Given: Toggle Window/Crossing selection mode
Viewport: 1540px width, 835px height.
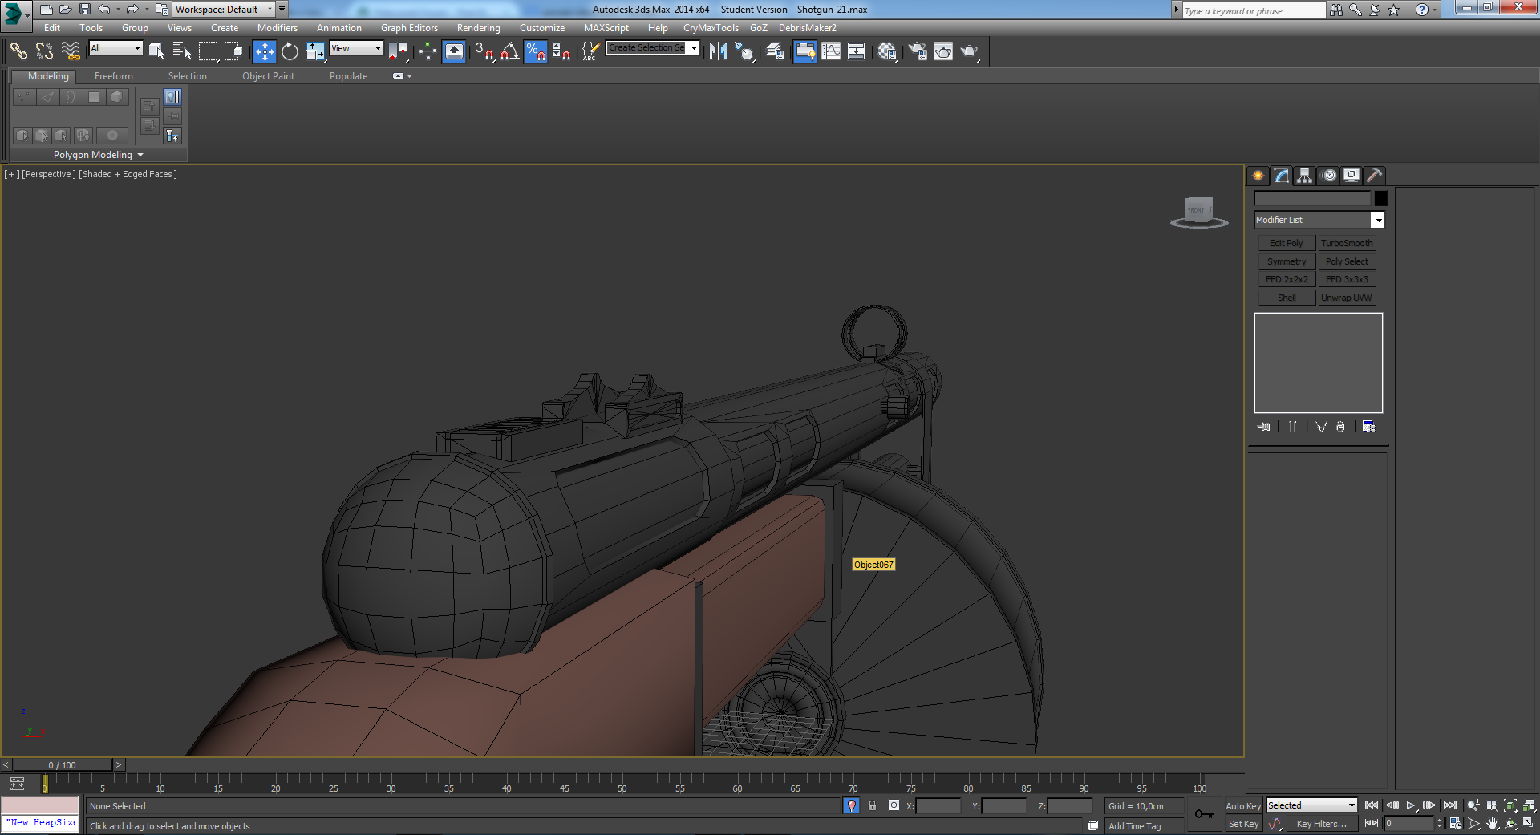Looking at the screenshot, I should [x=233, y=51].
